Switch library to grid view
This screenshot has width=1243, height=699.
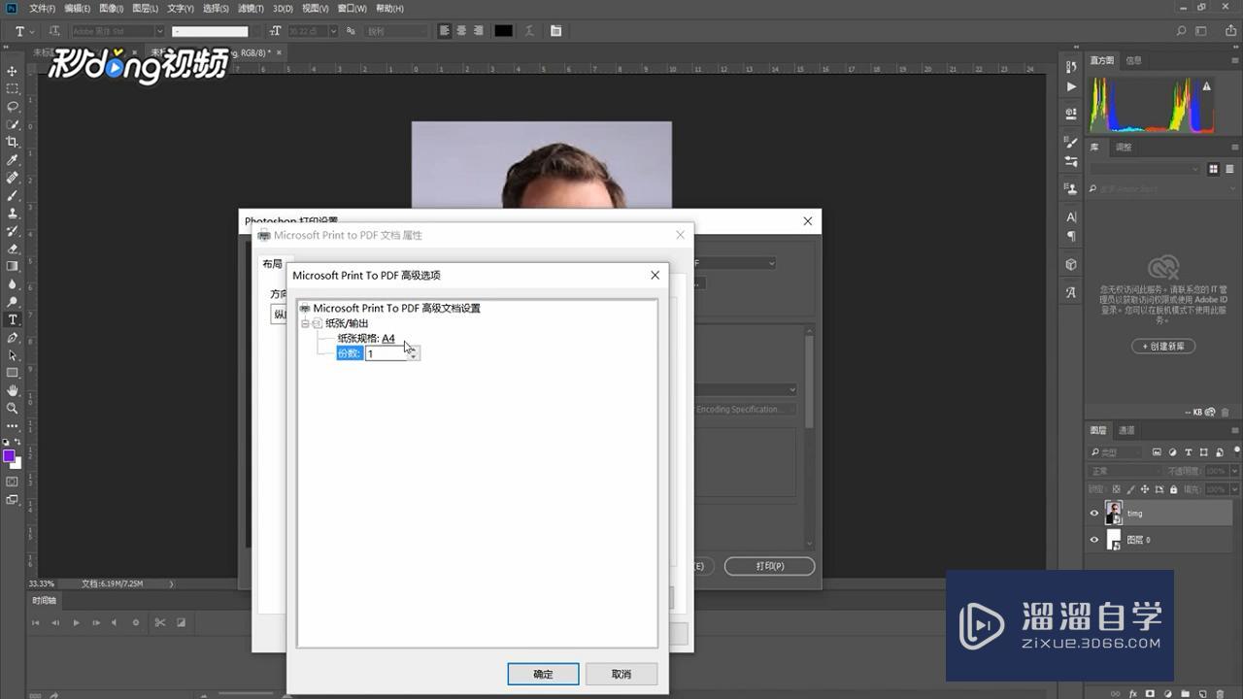coord(1213,169)
